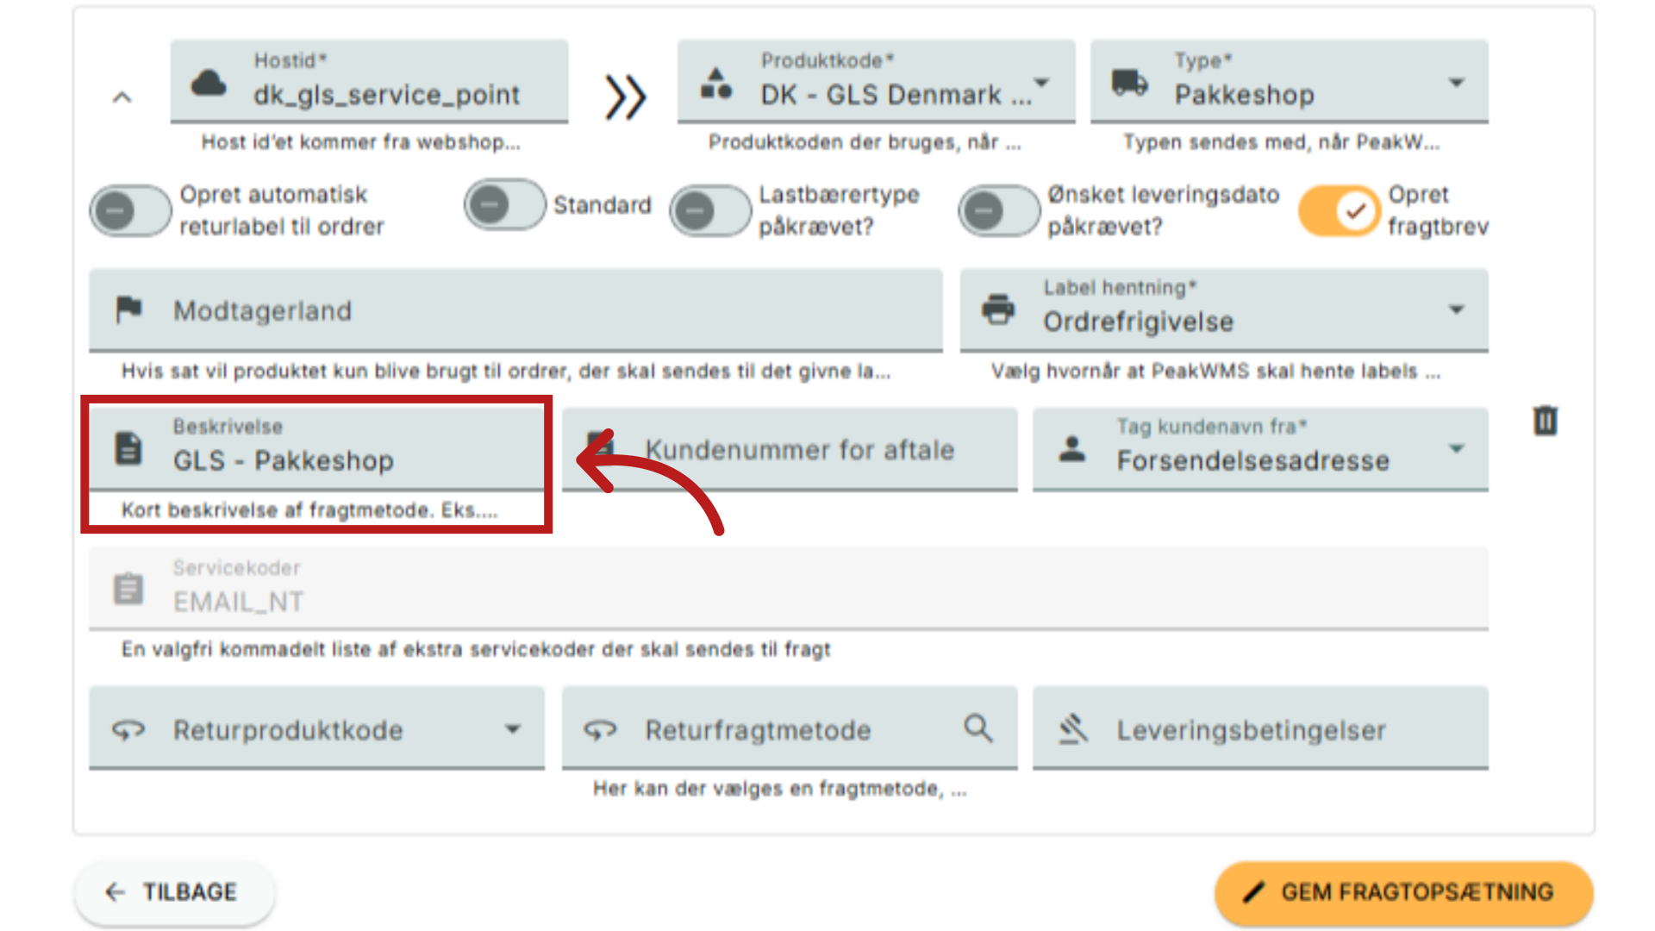Collapse the shipping setup panel chevron
Image resolution: width=1655 pixels, height=931 pixels.
click(122, 97)
